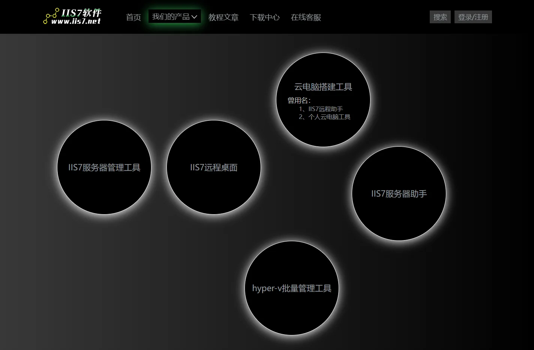Expand the 我们的产品 dropdown menu
The height and width of the screenshot is (350, 534).
[x=175, y=17]
